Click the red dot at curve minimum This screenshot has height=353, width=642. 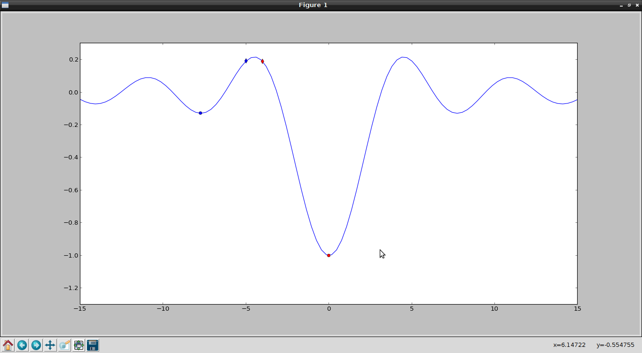329,255
